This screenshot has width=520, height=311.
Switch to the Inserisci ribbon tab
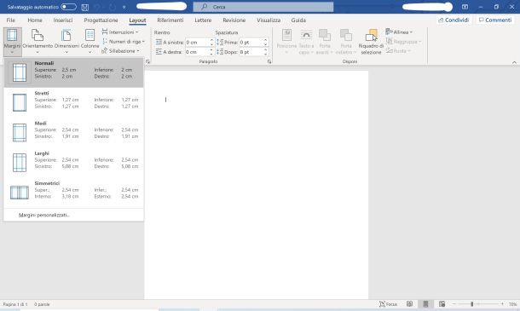click(63, 20)
